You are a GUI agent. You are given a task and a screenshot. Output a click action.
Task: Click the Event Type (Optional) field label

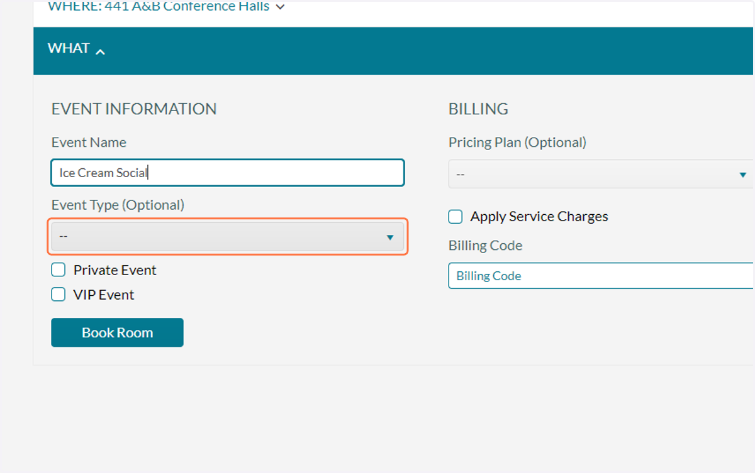click(118, 205)
